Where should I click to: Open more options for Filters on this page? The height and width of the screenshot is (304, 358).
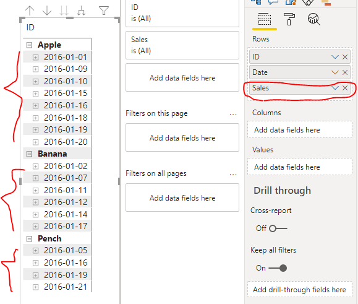pos(233,114)
